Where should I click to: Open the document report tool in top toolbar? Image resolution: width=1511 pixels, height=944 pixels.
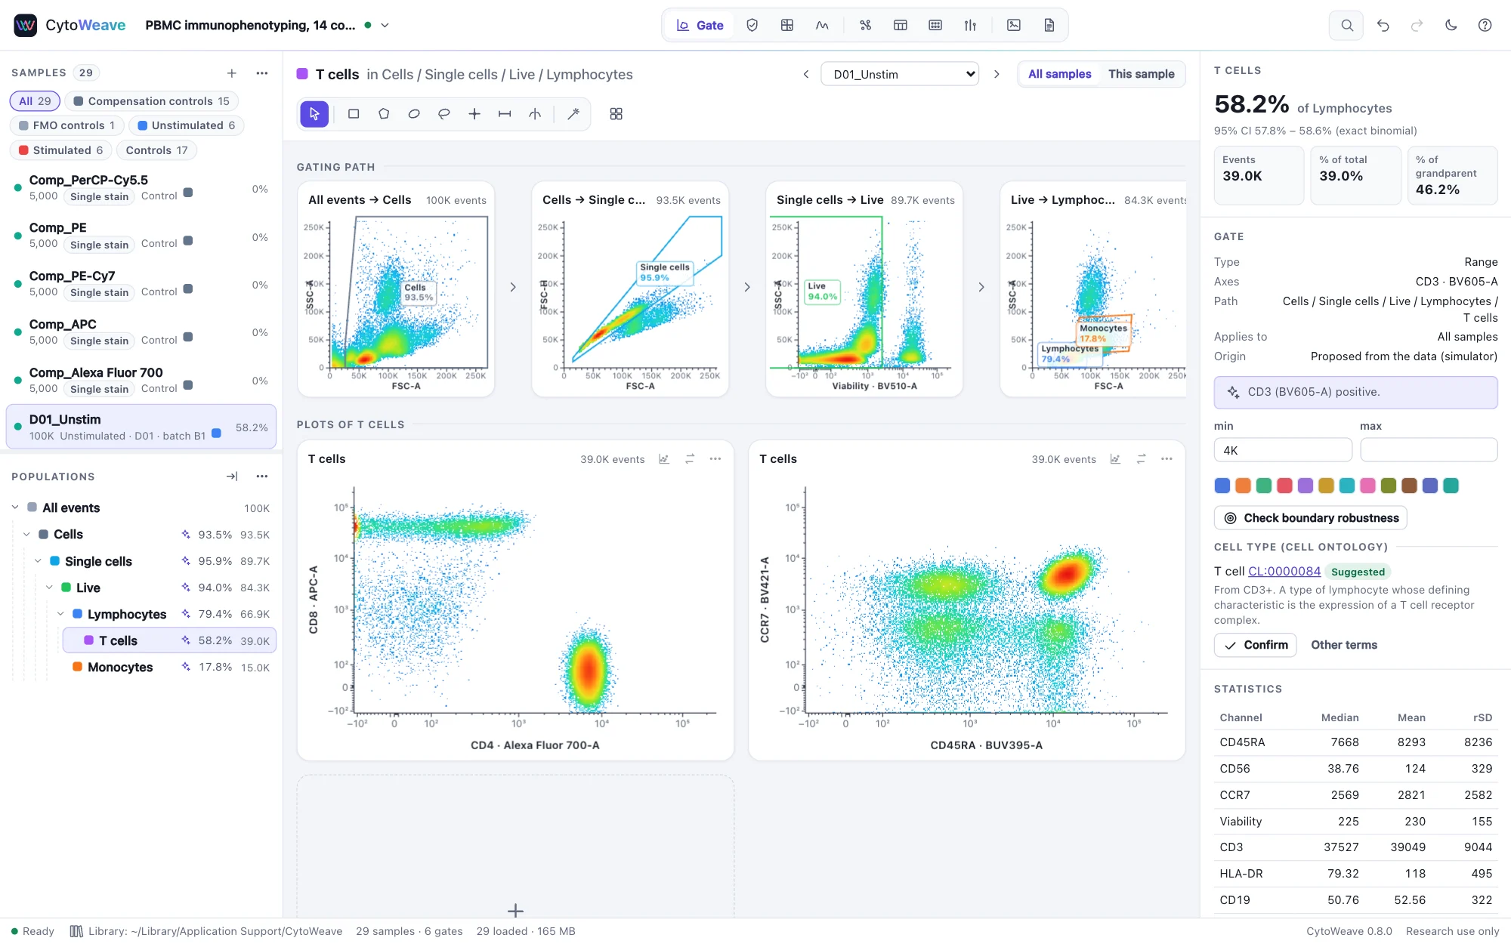click(1049, 25)
